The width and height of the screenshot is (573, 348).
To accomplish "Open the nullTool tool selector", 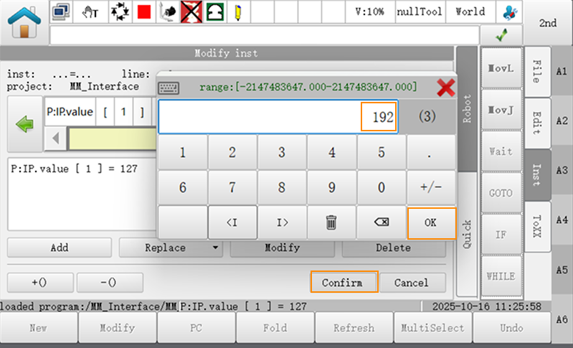I will point(420,12).
